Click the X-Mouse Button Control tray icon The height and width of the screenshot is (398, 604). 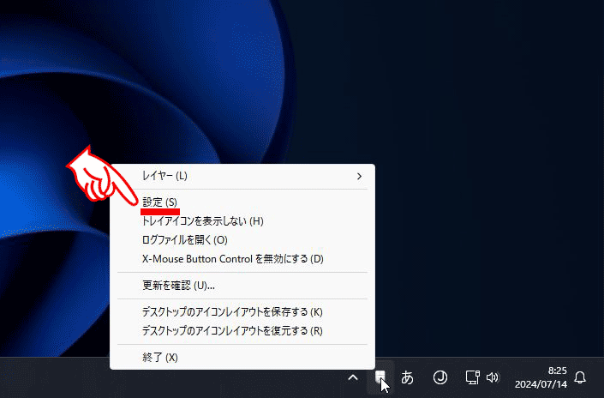380,377
